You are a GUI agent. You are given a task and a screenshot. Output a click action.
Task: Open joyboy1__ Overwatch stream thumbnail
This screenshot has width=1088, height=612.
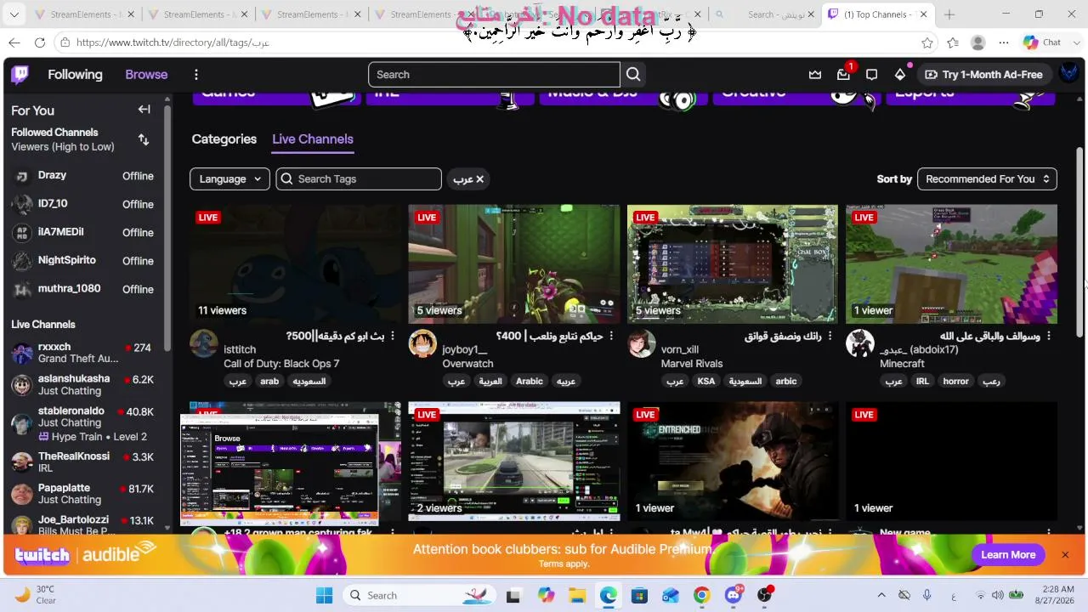pyautogui.click(x=514, y=263)
